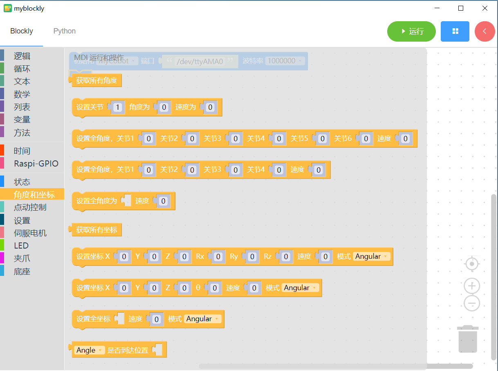Select the LED category color bar
The height and width of the screenshot is (371, 498).
click(x=2, y=246)
